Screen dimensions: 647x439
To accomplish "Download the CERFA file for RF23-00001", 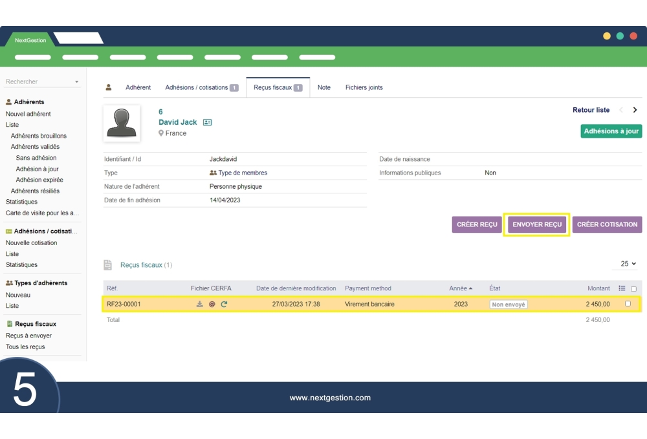I will (x=200, y=304).
